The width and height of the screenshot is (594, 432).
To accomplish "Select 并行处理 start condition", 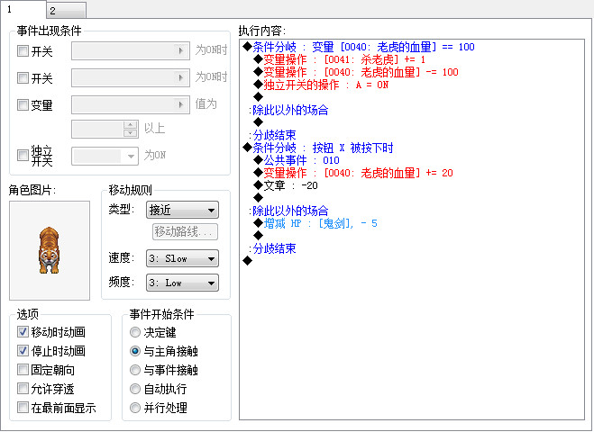I will point(135,408).
